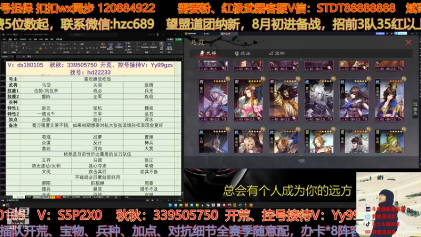The image size is (421, 237).
Task: Switch to the 武将 tab
Action: pos(208,53)
